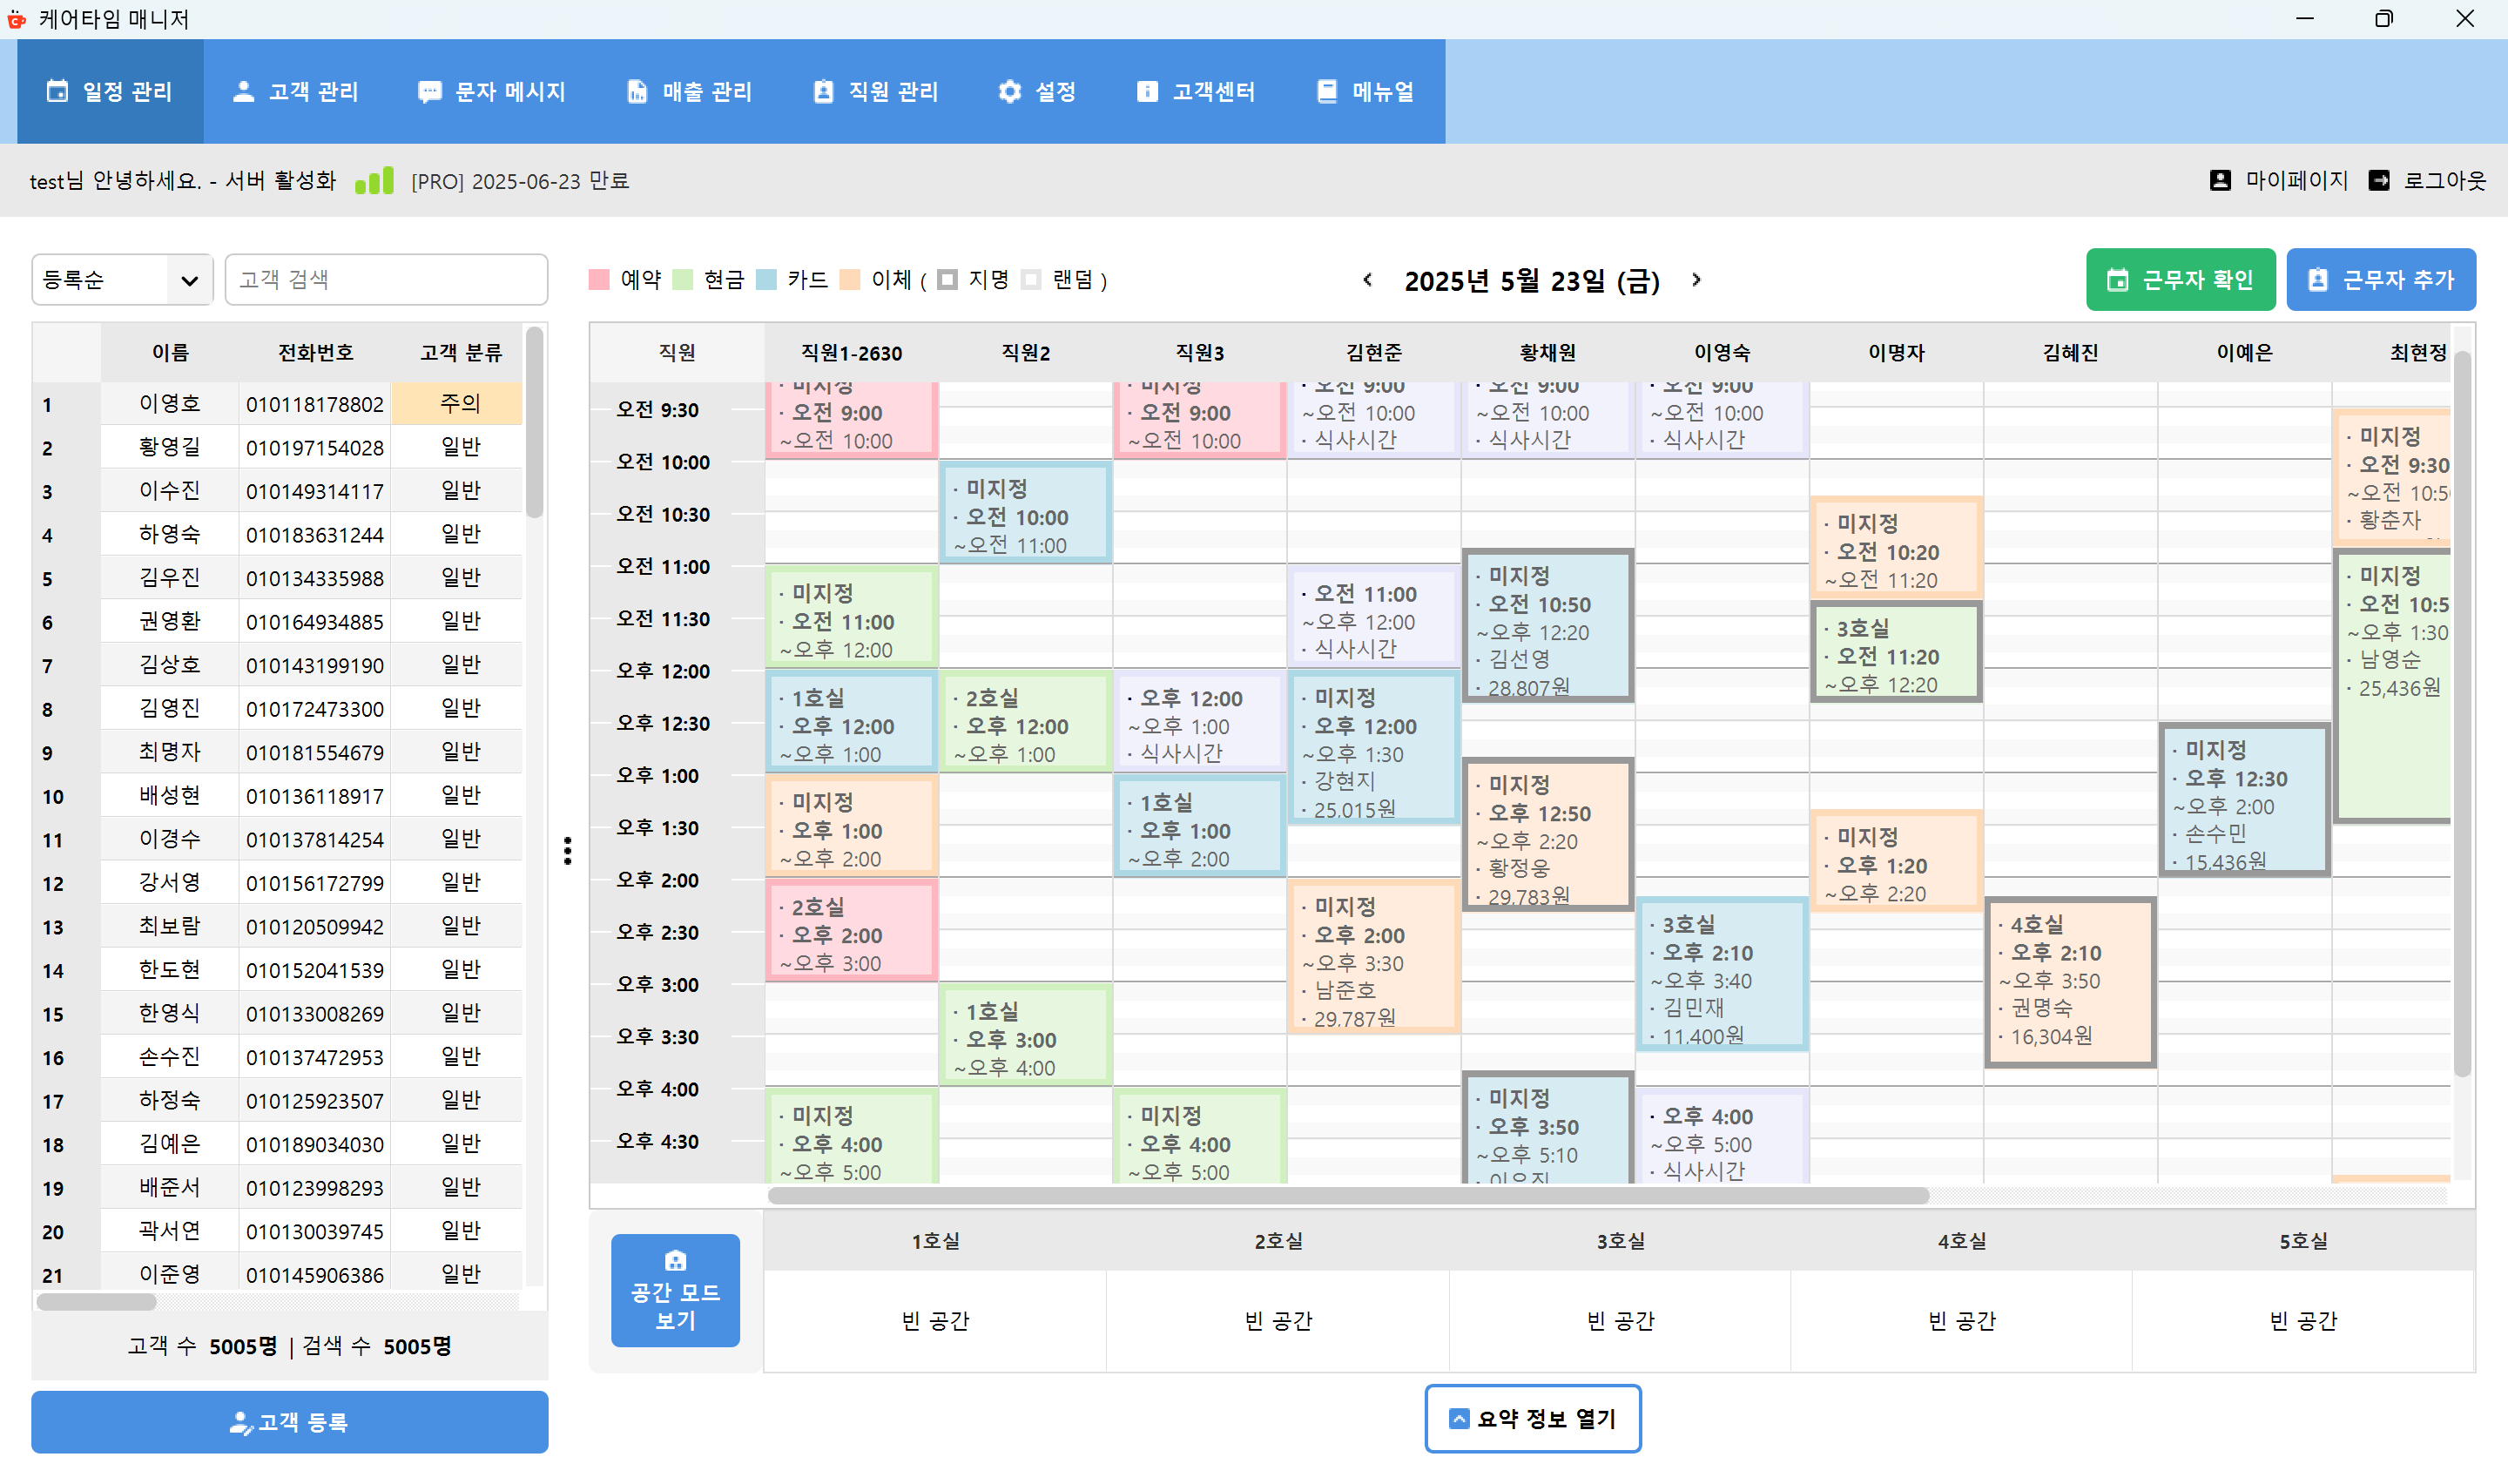
Task: Click the 고객 검색 search field
Action: [386, 279]
